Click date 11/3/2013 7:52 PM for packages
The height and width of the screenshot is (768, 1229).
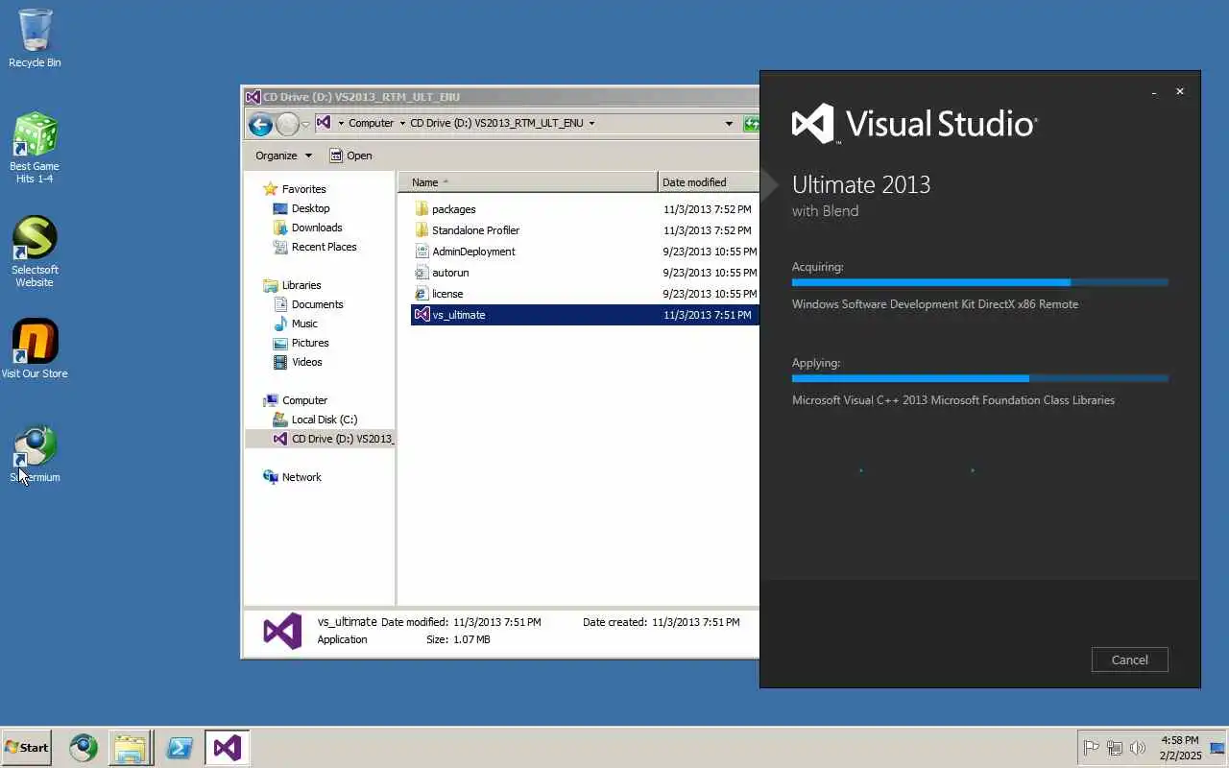click(x=708, y=209)
